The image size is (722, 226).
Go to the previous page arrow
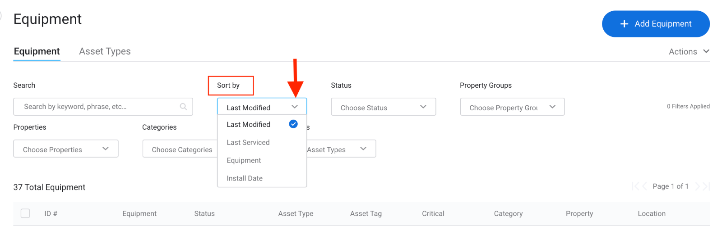pos(644,186)
